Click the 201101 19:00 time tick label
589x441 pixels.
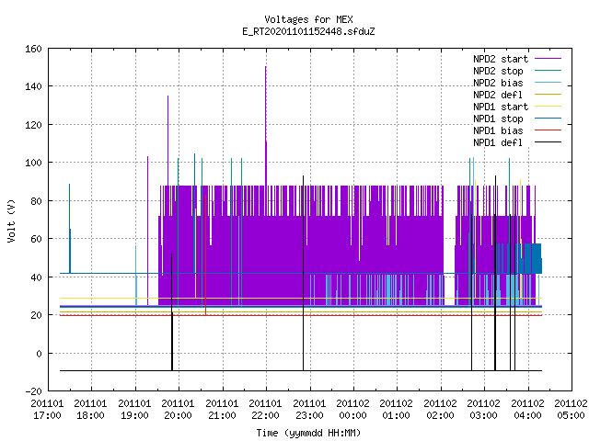point(134,410)
